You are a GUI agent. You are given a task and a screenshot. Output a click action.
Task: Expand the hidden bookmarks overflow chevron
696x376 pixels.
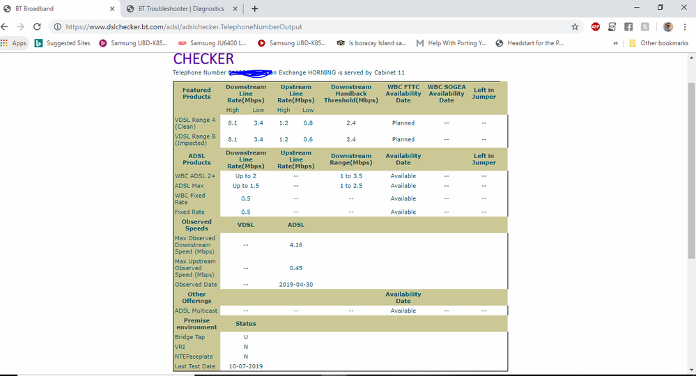click(615, 43)
